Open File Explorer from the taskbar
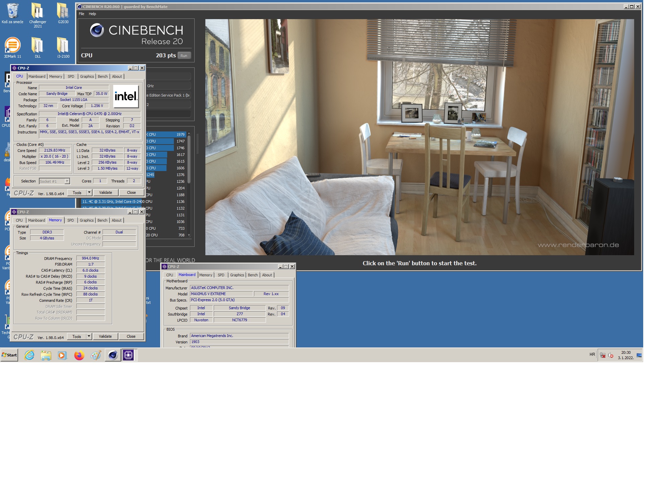This screenshot has width=670, height=503. 46,355
